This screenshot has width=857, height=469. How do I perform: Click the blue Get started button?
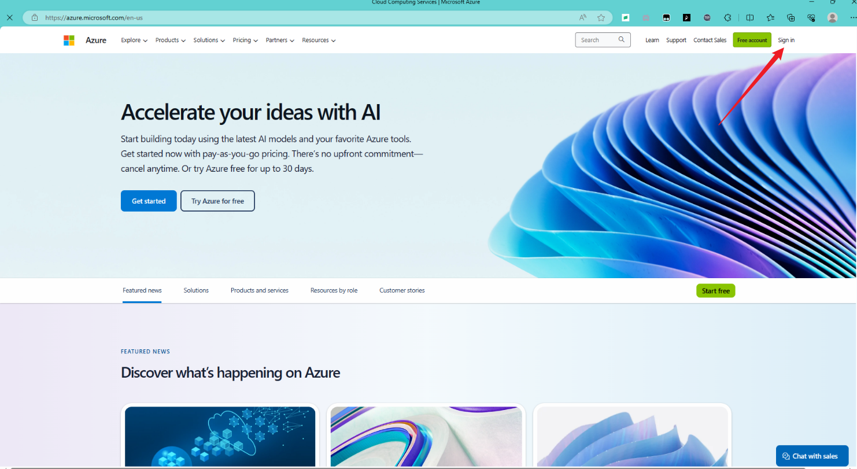coord(149,201)
